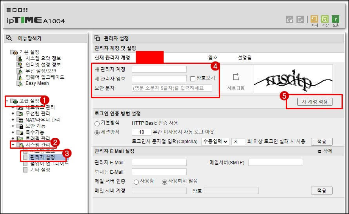349x214 pixels.
Task: Click the 메뉴탐색기 search icon
Action: (9, 38)
